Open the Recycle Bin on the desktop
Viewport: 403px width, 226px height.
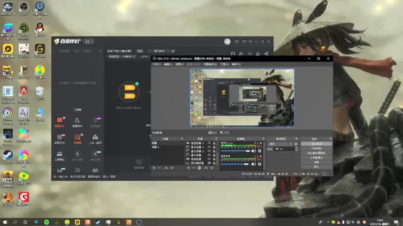pyautogui.click(x=40, y=93)
